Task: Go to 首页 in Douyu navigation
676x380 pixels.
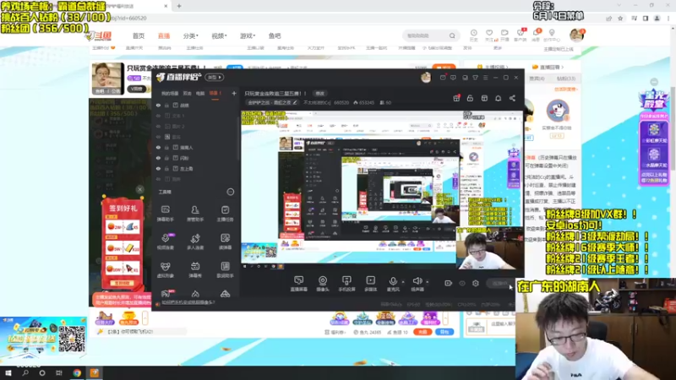Action: [139, 35]
